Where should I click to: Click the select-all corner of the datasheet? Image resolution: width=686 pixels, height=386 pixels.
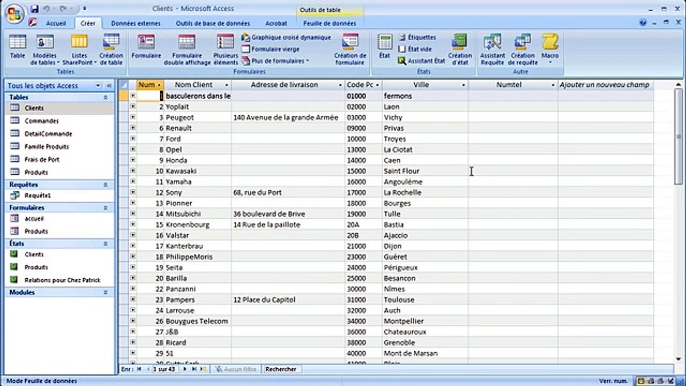click(124, 85)
